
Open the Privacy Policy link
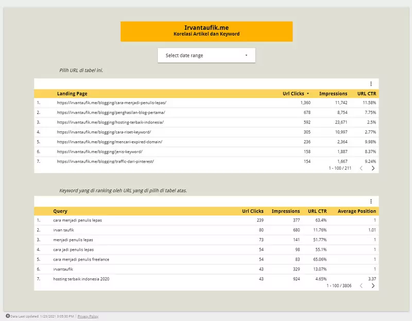point(88,316)
